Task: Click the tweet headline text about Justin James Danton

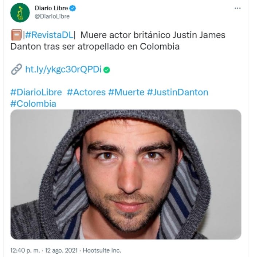Action: pos(118,41)
